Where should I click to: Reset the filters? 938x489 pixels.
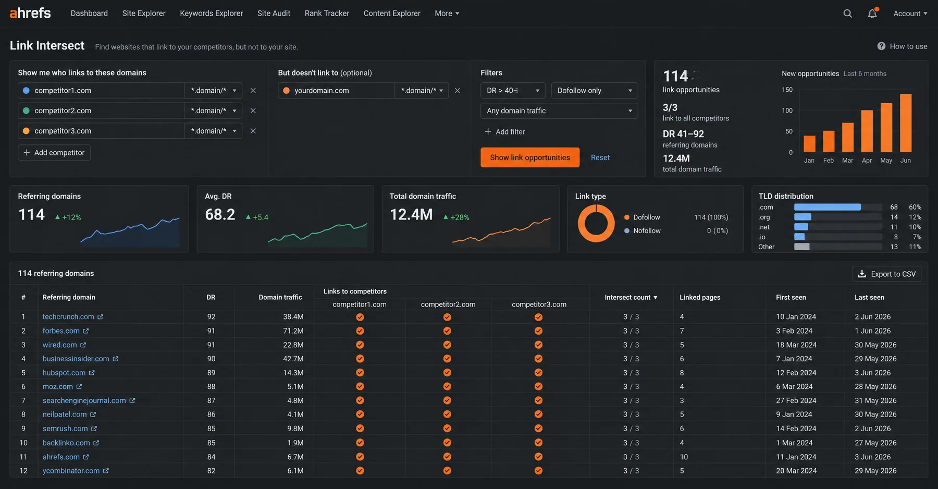600,157
